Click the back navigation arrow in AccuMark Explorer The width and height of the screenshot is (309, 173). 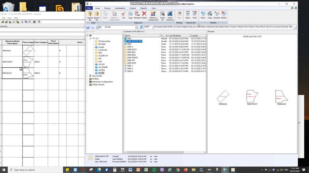click(88, 27)
